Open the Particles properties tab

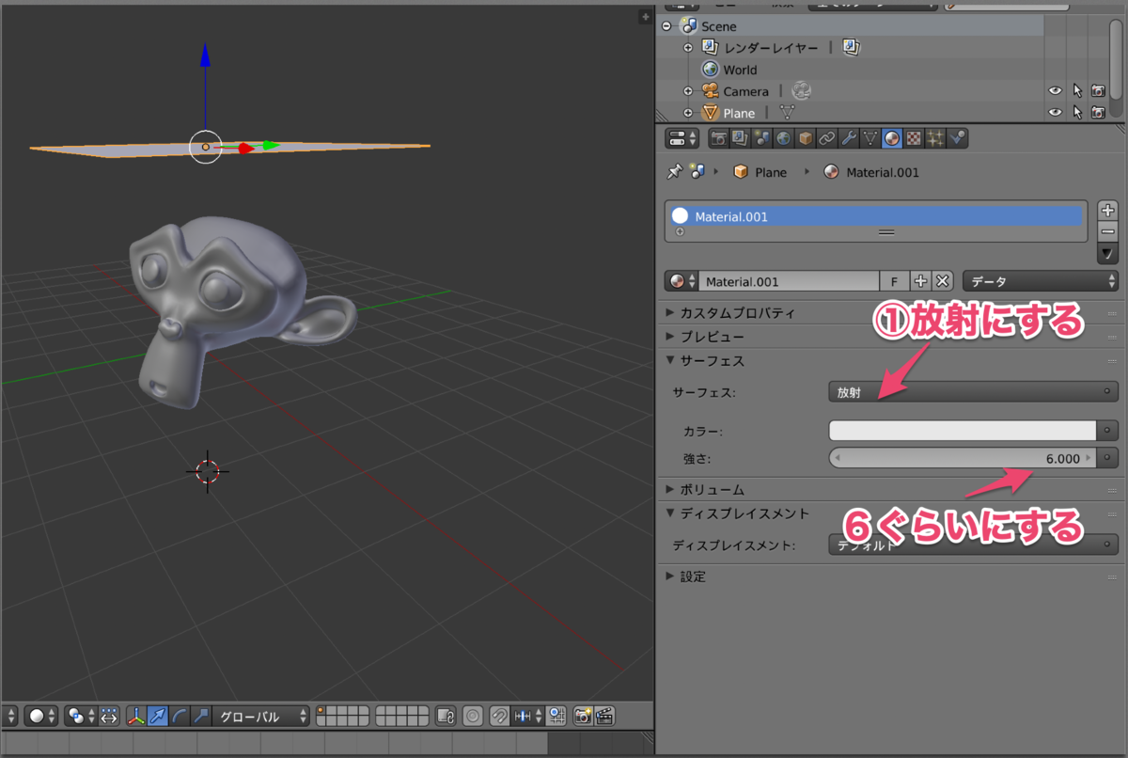click(935, 138)
